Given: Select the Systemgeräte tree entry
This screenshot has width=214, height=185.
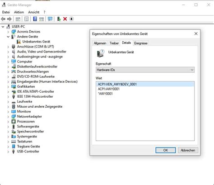Looking at the screenshot, I should pyautogui.click(x=27, y=137).
